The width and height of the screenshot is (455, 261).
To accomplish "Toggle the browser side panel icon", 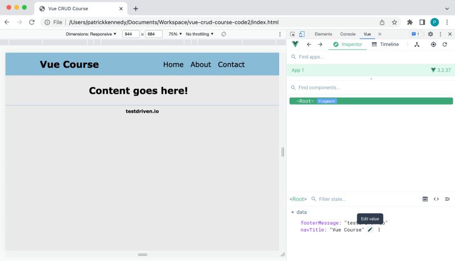I will (x=422, y=22).
